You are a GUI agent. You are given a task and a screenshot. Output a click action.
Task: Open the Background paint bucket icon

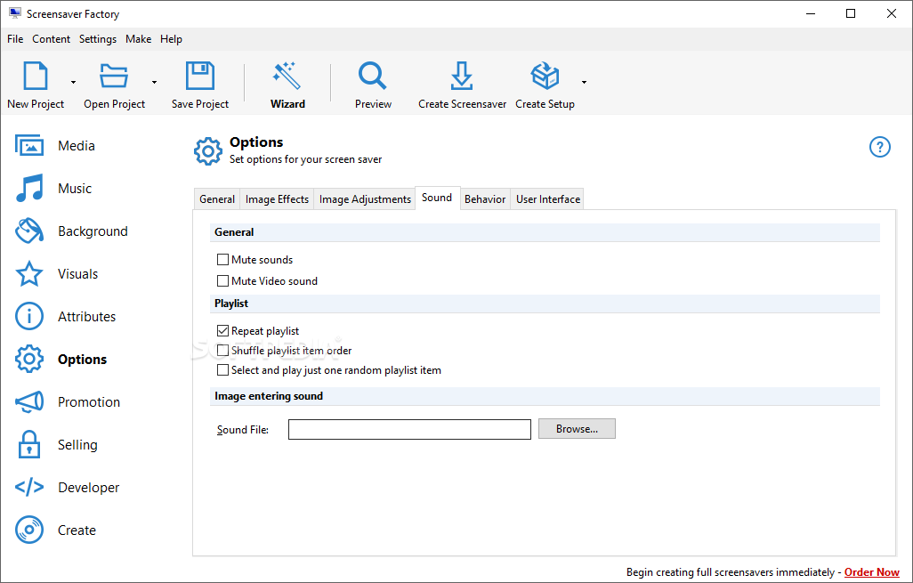[29, 231]
